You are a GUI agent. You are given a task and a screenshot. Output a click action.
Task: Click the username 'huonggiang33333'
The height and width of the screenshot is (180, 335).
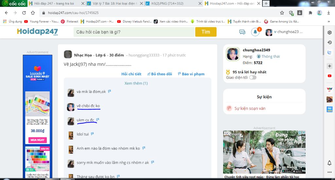pyautogui.click(x=144, y=55)
